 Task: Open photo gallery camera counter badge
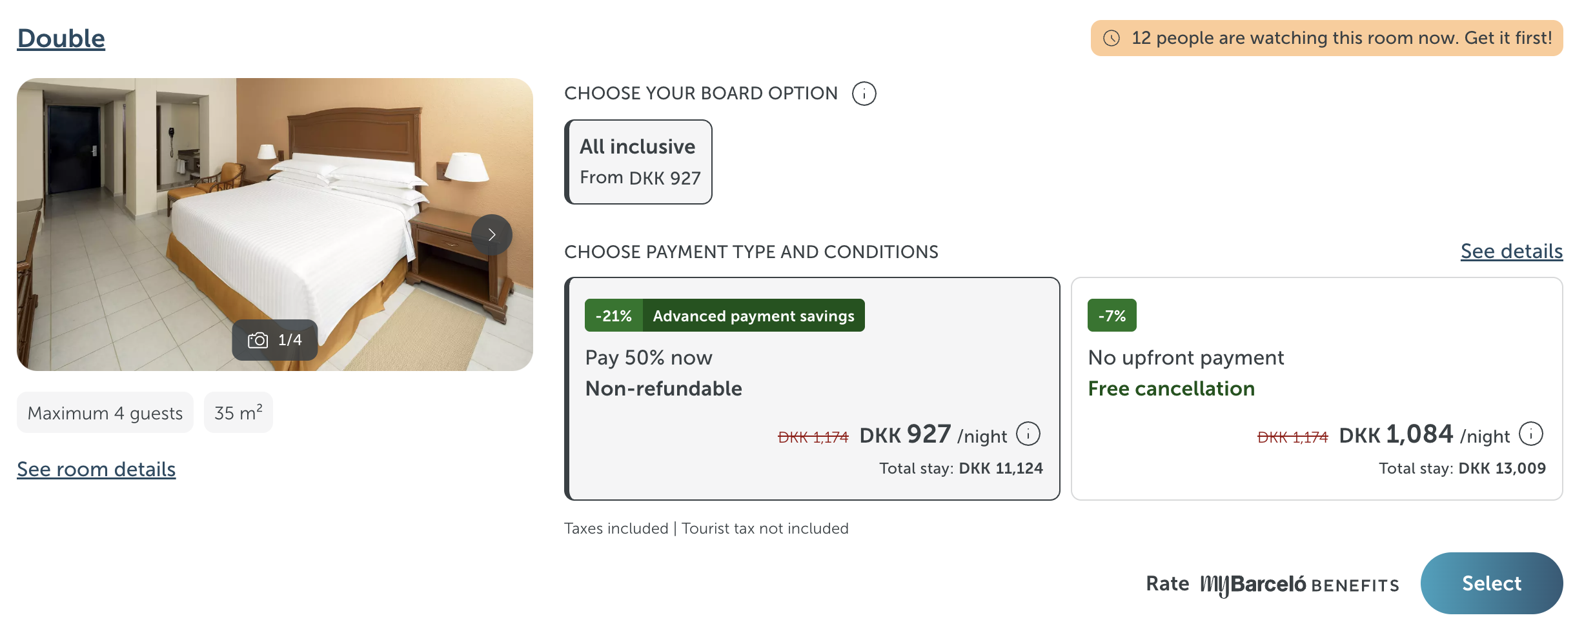[275, 340]
